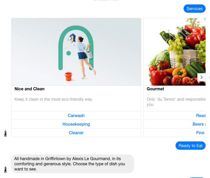
Task: Click the orange bucket in the card image
Action: pyautogui.click(x=68, y=77)
